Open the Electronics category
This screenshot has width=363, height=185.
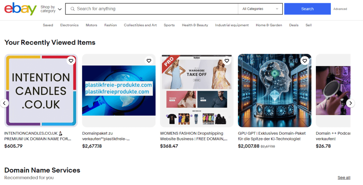(x=69, y=25)
